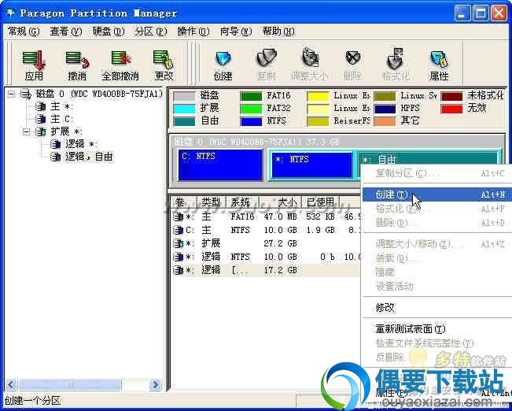This screenshot has height=411, width=512.
Task: Select the 主 C: partition icon in tree
Action: click(40, 119)
